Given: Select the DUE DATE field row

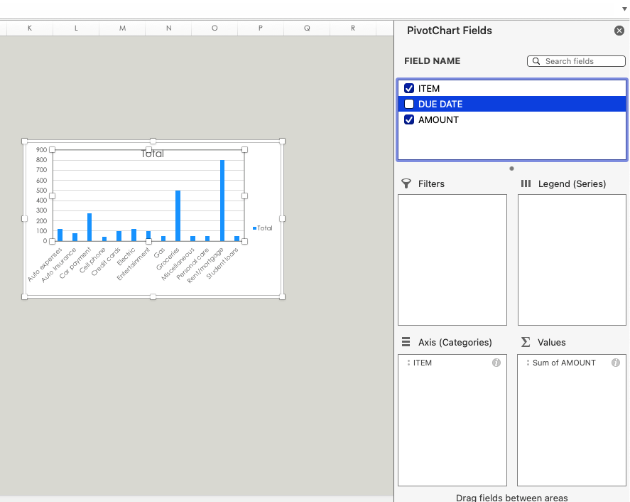Looking at the screenshot, I should [512, 104].
